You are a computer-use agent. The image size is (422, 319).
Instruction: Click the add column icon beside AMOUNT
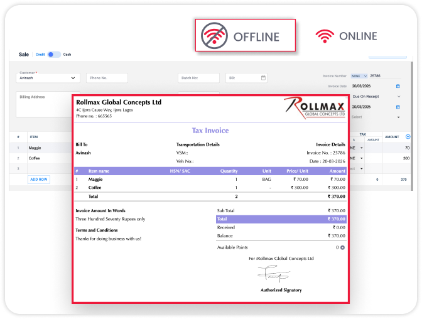pos(408,137)
